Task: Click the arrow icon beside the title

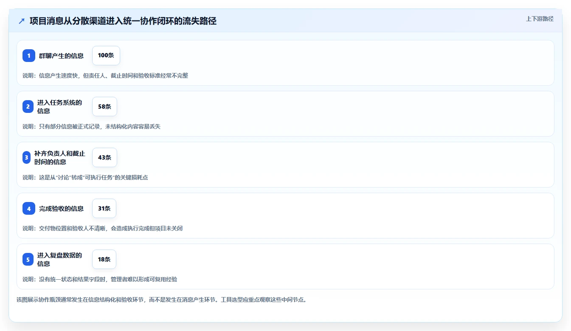Action: pyautogui.click(x=22, y=21)
